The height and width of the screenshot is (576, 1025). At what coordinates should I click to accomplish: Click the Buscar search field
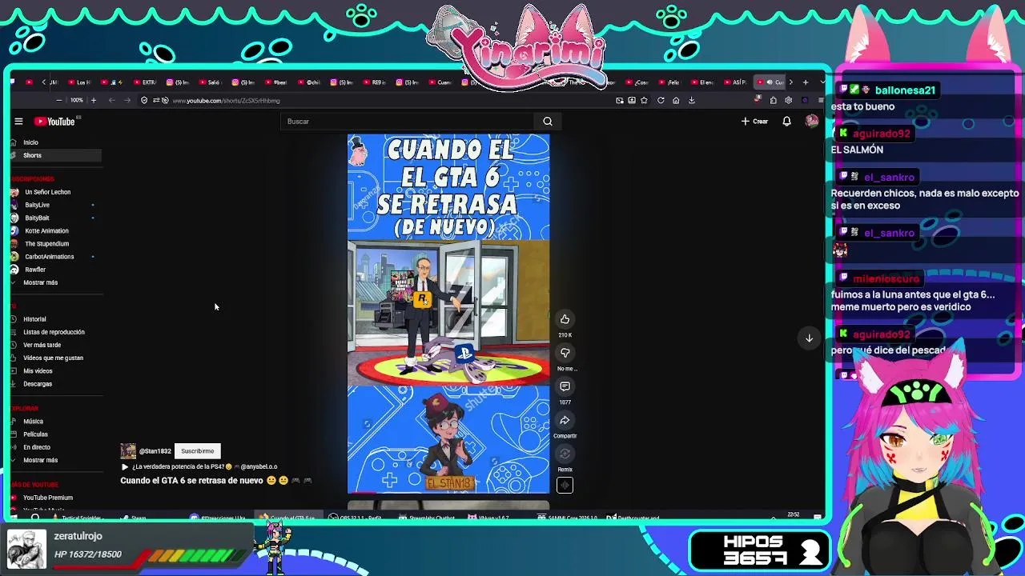[x=408, y=122]
